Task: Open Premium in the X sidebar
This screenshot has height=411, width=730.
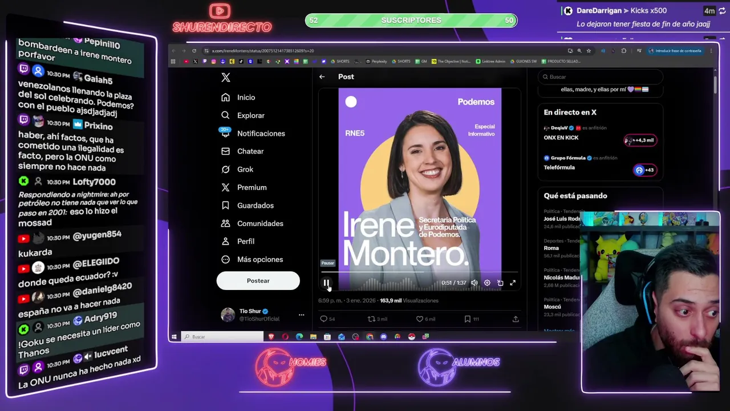Action: coord(244,187)
